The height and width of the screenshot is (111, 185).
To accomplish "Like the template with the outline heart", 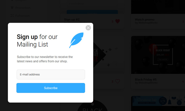I will click(118, 81).
